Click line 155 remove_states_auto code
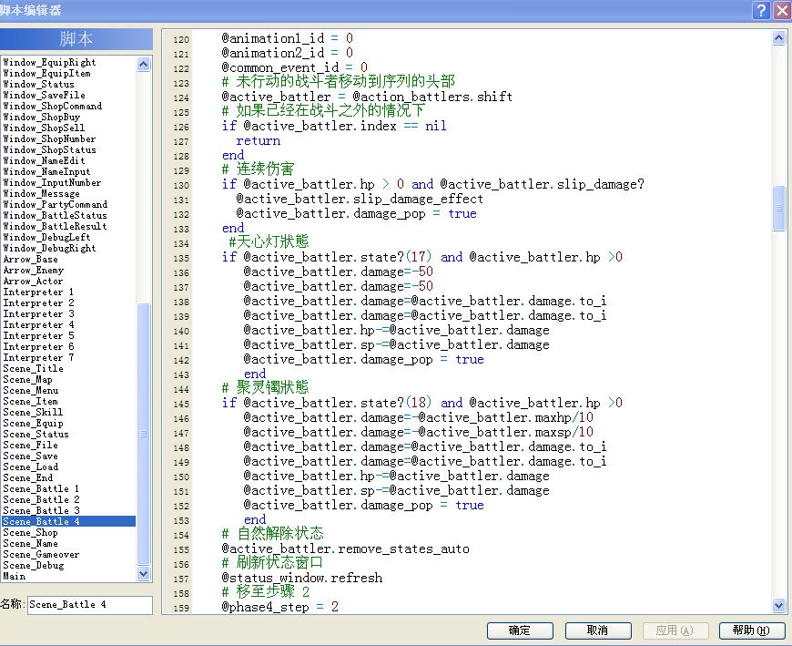The image size is (792, 646). (346, 549)
